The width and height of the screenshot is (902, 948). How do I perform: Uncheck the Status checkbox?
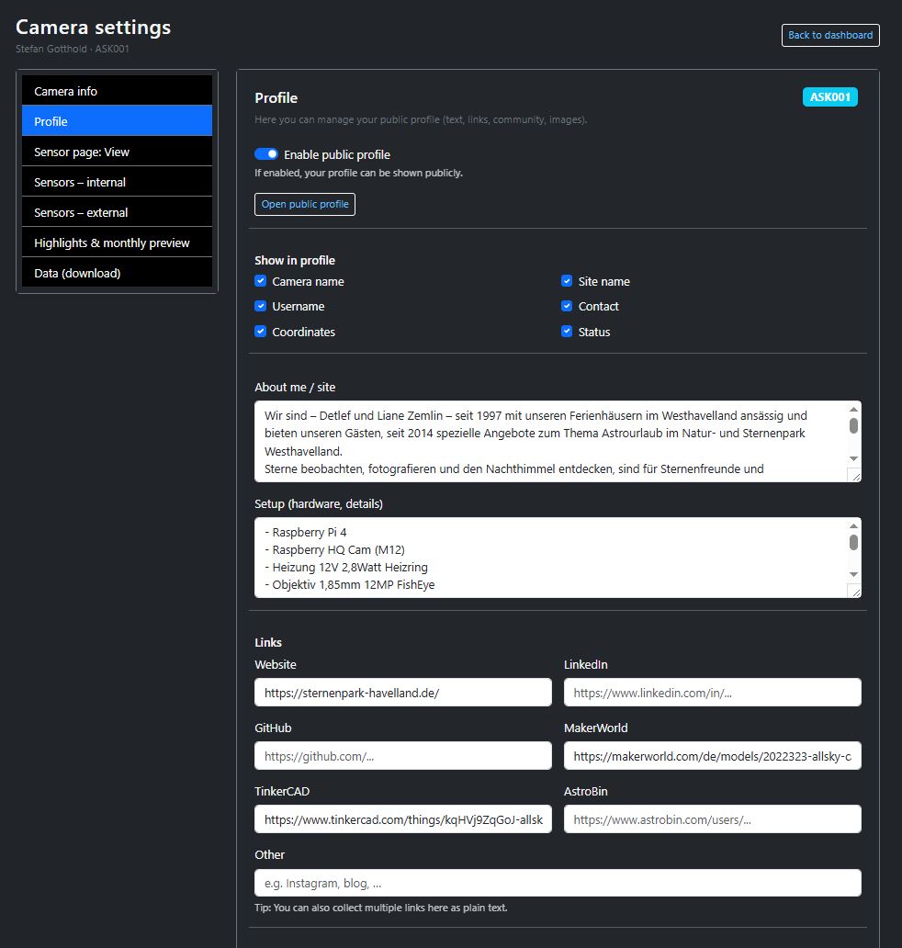tap(567, 332)
